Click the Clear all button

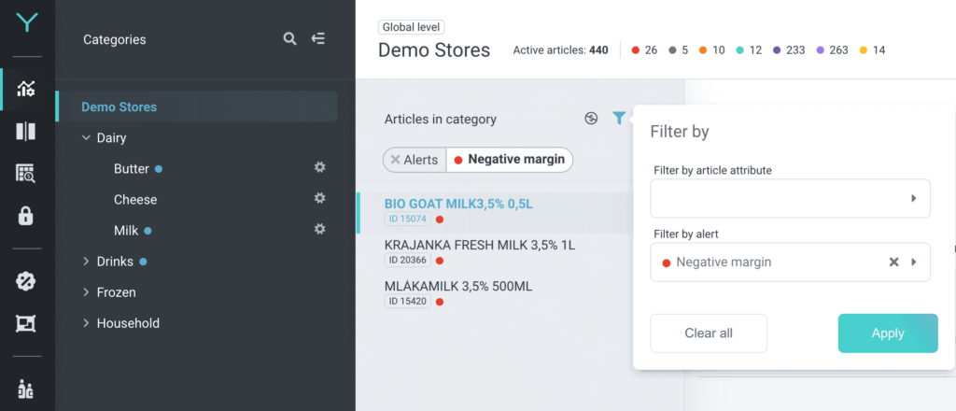709,333
